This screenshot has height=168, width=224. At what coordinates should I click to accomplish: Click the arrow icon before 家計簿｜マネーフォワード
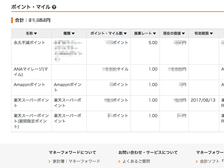[x=50, y=162]
